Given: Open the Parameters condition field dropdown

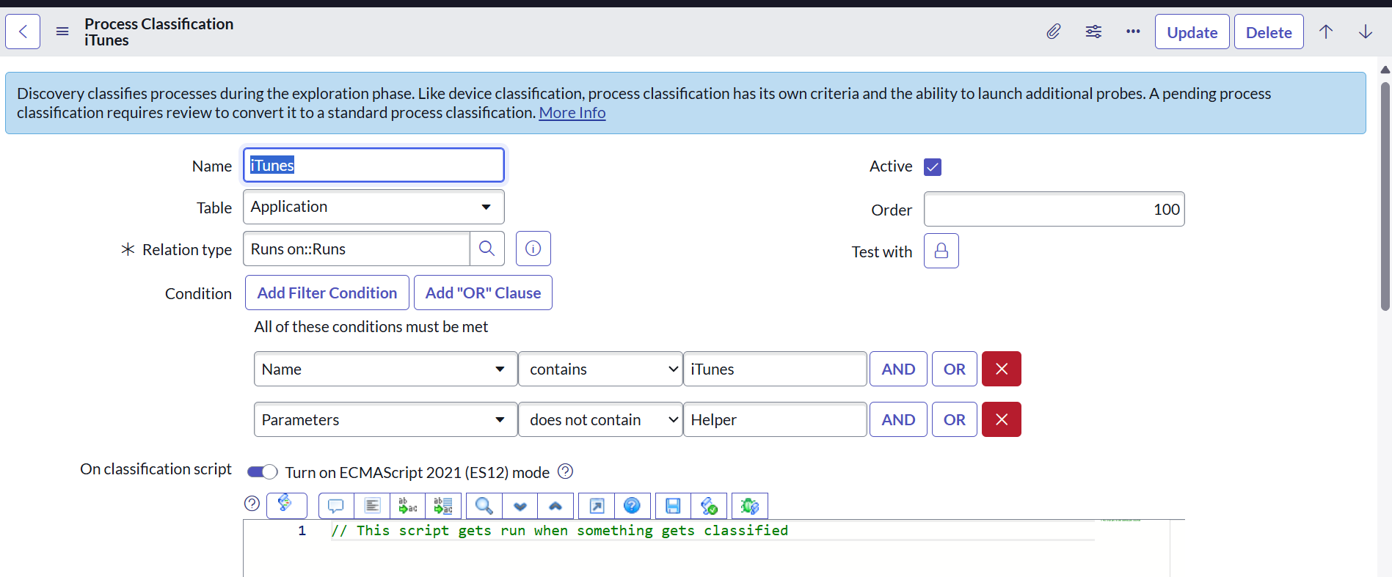Looking at the screenshot, I should (x=385, y=419).
